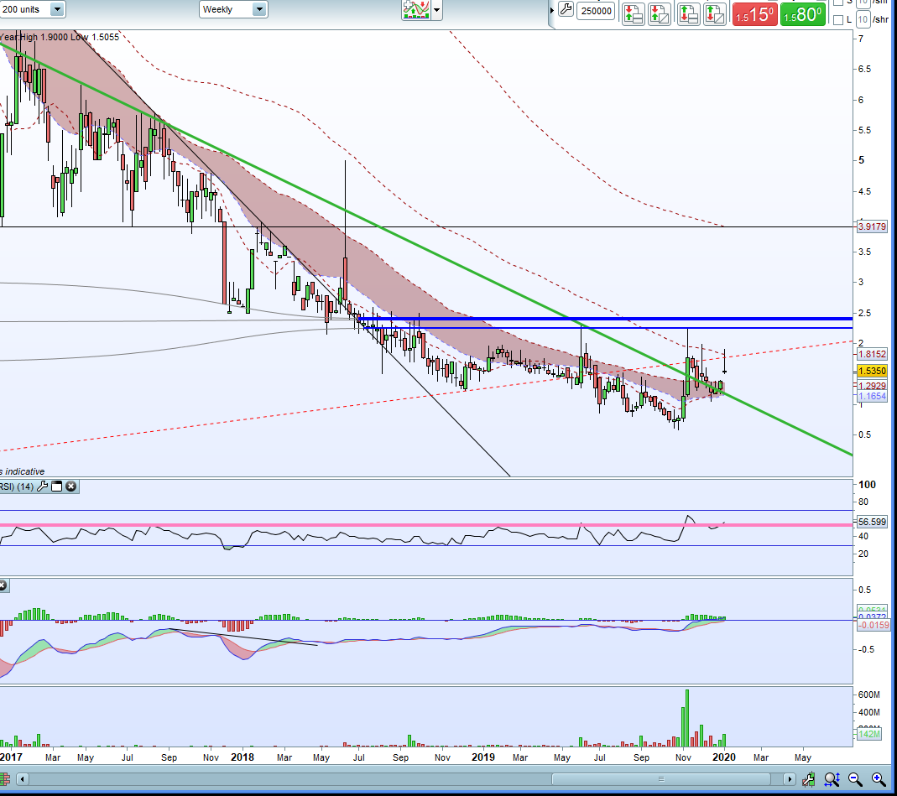Click the tallest green volume bar
This screenshot has height=796, width=897.
(687, 718)
